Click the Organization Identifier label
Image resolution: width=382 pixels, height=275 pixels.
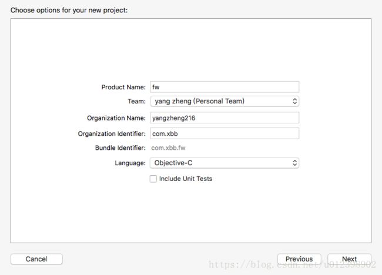[x=112, y=134]
